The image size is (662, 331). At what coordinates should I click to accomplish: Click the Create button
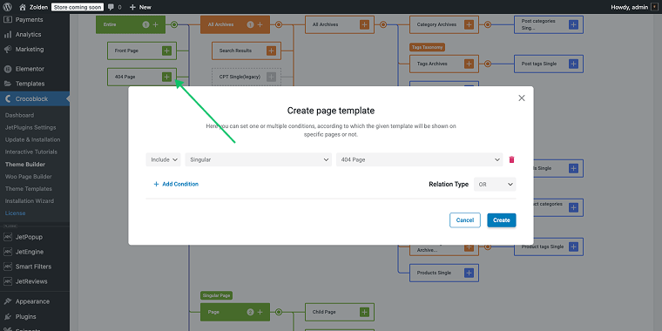[x=502, y=220]
